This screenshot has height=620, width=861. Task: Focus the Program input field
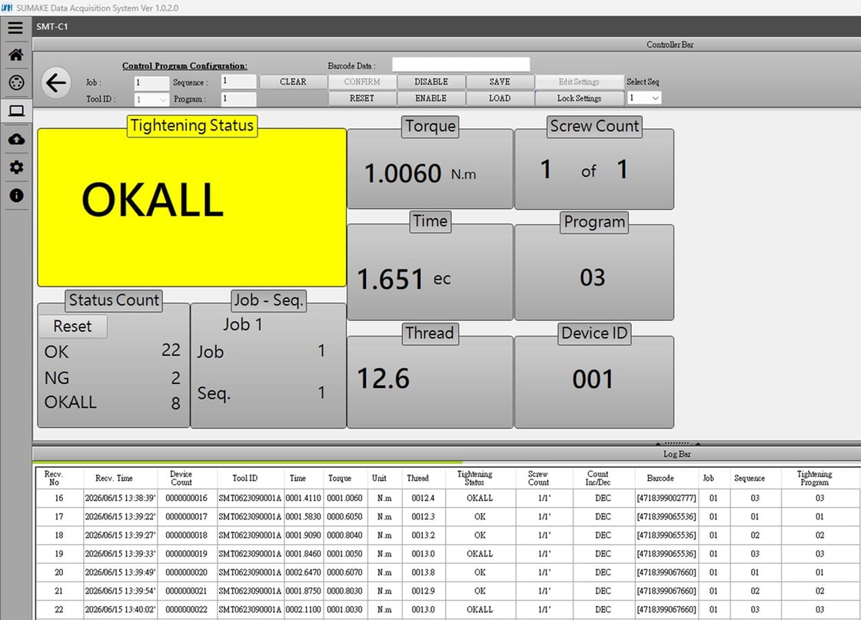pyautogui.click(x=239, y=99)
